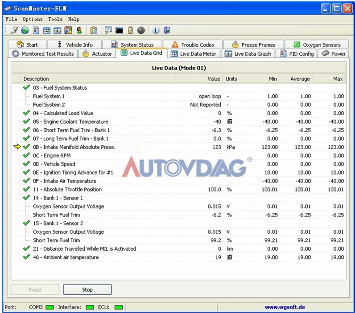Click the green COM3 port status indicator
Screen dimensions: 355x313
[x=50, y=307]
